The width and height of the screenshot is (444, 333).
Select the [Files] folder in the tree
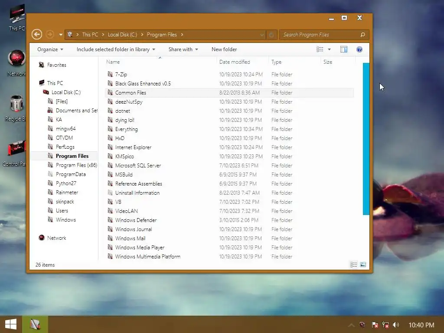click(x=62, y=101)
